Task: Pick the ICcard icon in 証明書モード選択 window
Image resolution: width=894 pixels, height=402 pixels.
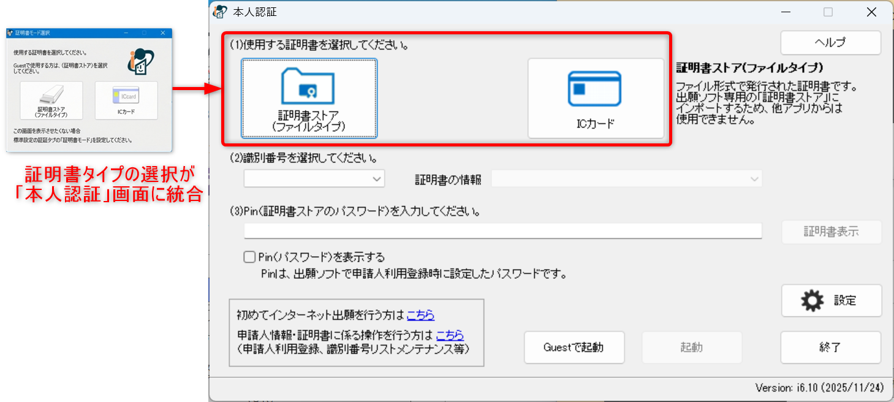Action: [x=125, y=96]
